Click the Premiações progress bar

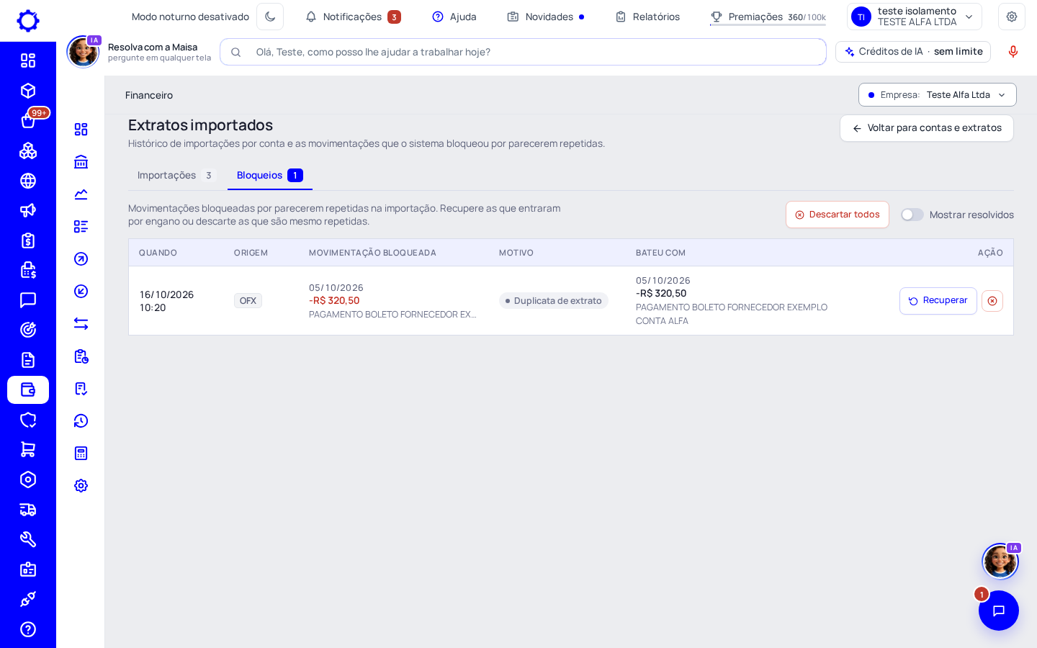point(768,25)
